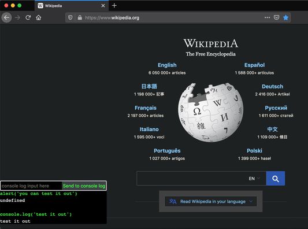The width and height of the screenshot is (308, 229).
Task: Click console line alert('you can test it out')
Action: (x=39, y=194)
